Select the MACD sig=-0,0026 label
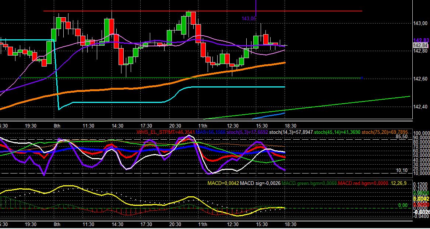 click(x=260, y=183)
